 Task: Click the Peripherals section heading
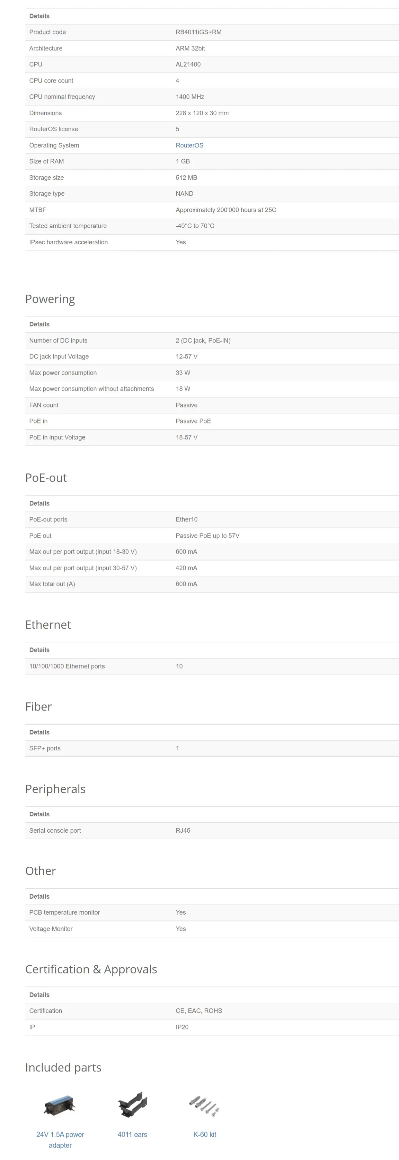coord(55,789)
